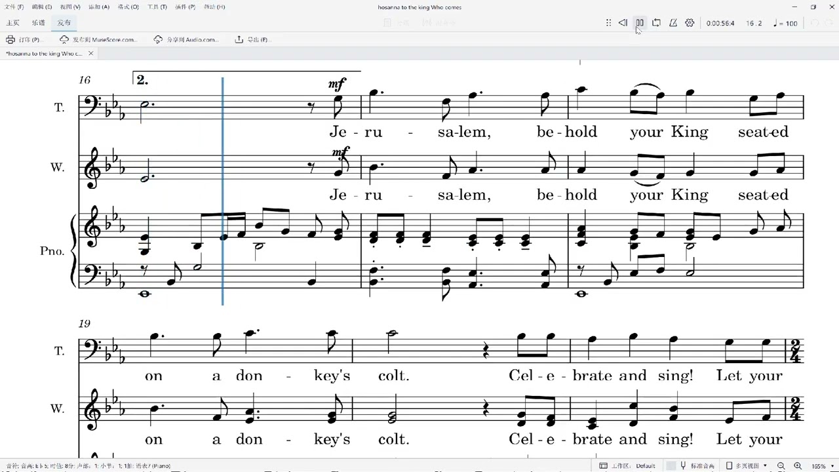The width and height of the screenshot is (839, 472).
Task: Click the 'T.' staff label in first system
Action: click(x=60, y=108)
